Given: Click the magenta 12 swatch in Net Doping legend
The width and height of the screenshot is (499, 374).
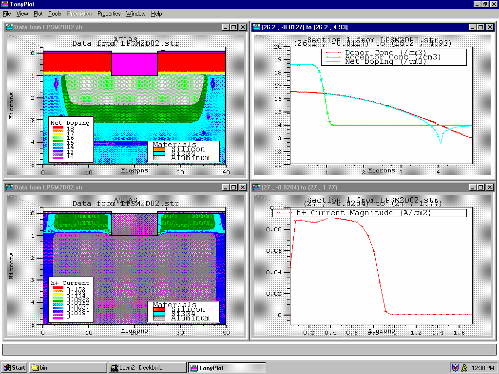Looking at the screenshot, I should coord(58,158).
